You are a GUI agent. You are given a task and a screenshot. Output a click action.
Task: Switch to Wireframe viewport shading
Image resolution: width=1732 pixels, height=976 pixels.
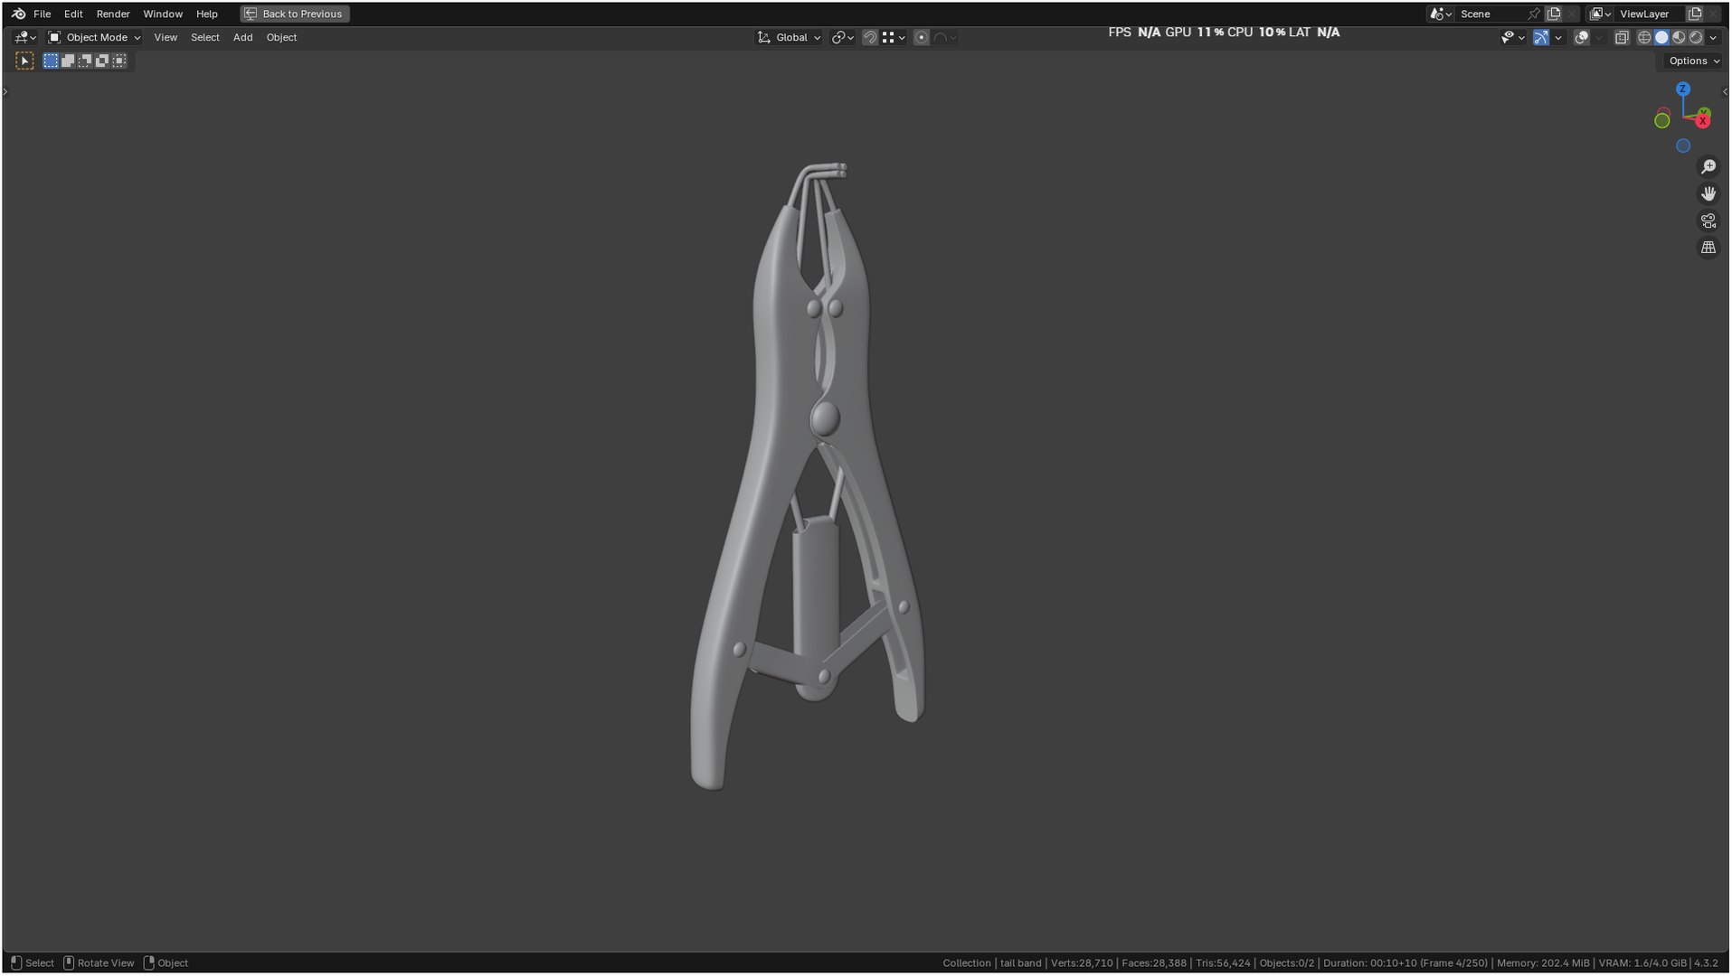[1644, 37]
